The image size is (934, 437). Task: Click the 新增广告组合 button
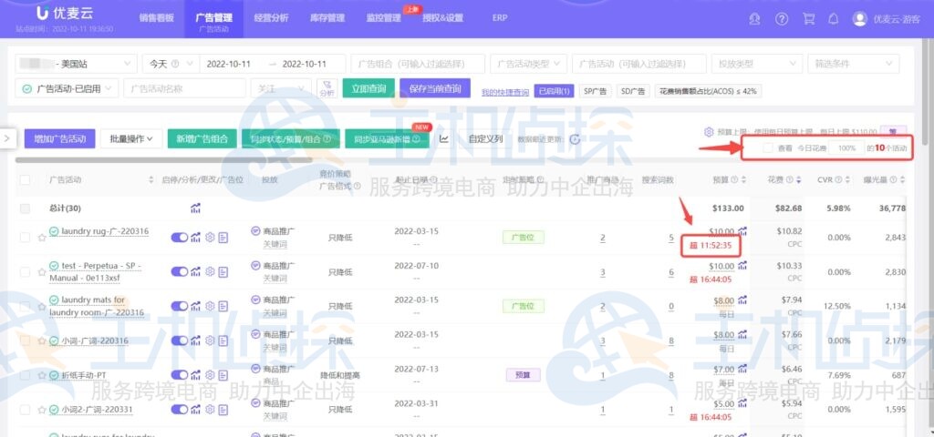pyautogui.click(x=202, y=139)
